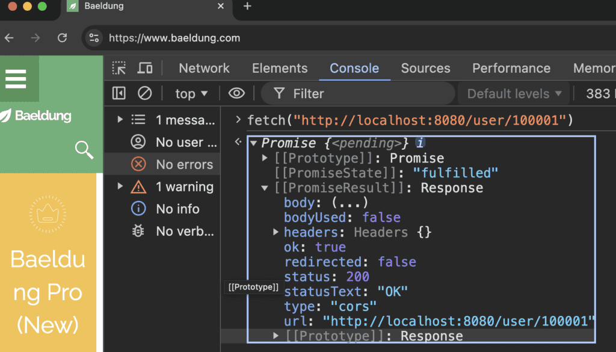The image size is (616, 352).
Task: Open live expression eye icon
Action: click(236, 93)
